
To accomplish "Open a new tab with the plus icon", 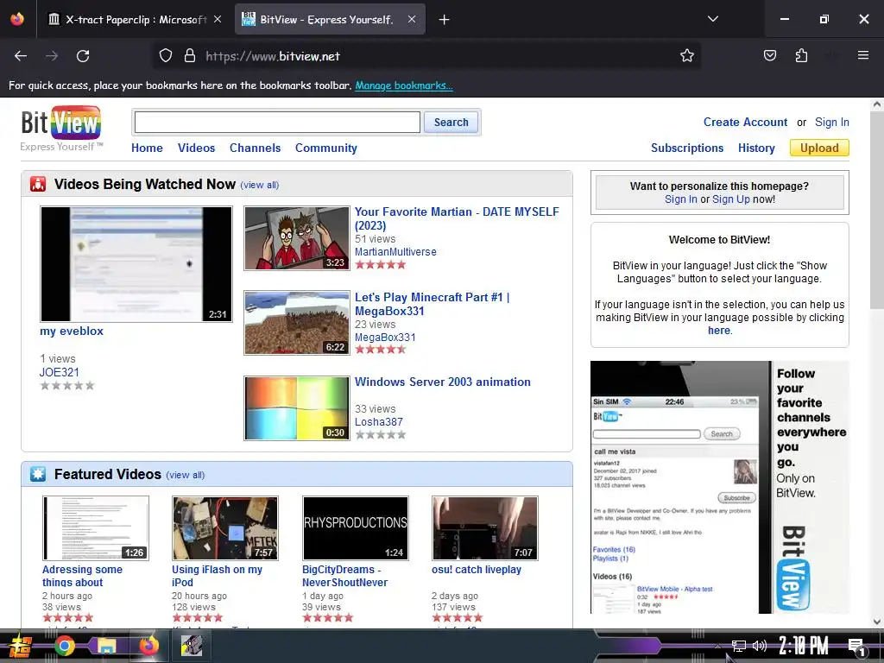I will tap(445, 20).
